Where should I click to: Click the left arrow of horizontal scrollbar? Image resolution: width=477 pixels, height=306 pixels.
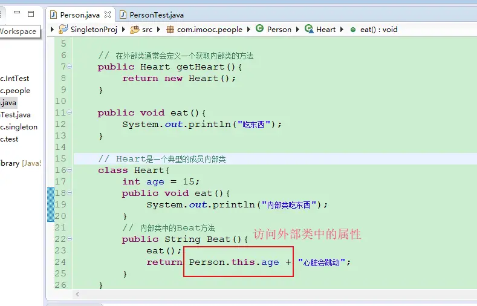click(x=77, y=294)
